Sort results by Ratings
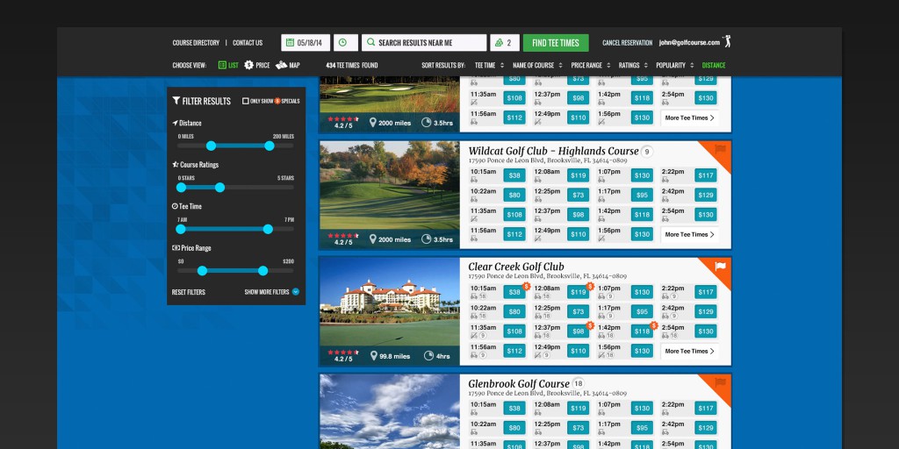Viewport: 899px width, 449px height. point(632,65)
